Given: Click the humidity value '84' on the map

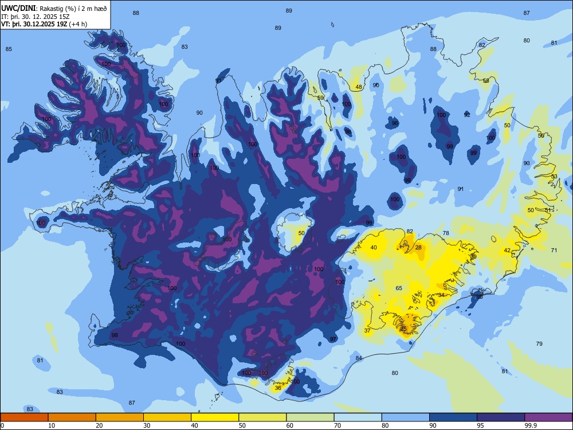Looking at the screenshot, I should coord(359,358).
